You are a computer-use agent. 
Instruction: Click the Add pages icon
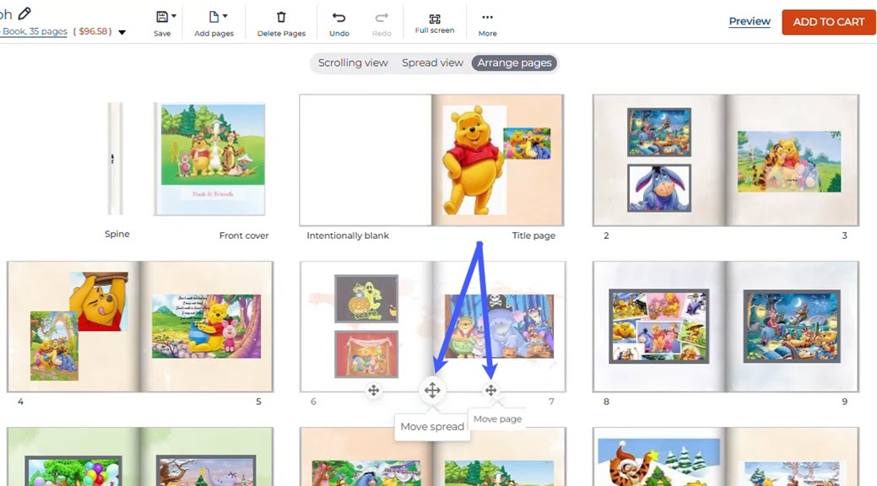(x=214, y=17)
